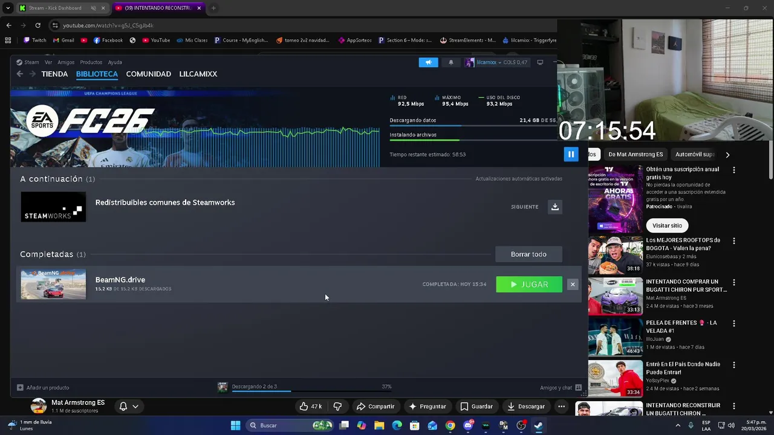Open the Amigos menu
The image size is (774, 435).
[66, 62]
